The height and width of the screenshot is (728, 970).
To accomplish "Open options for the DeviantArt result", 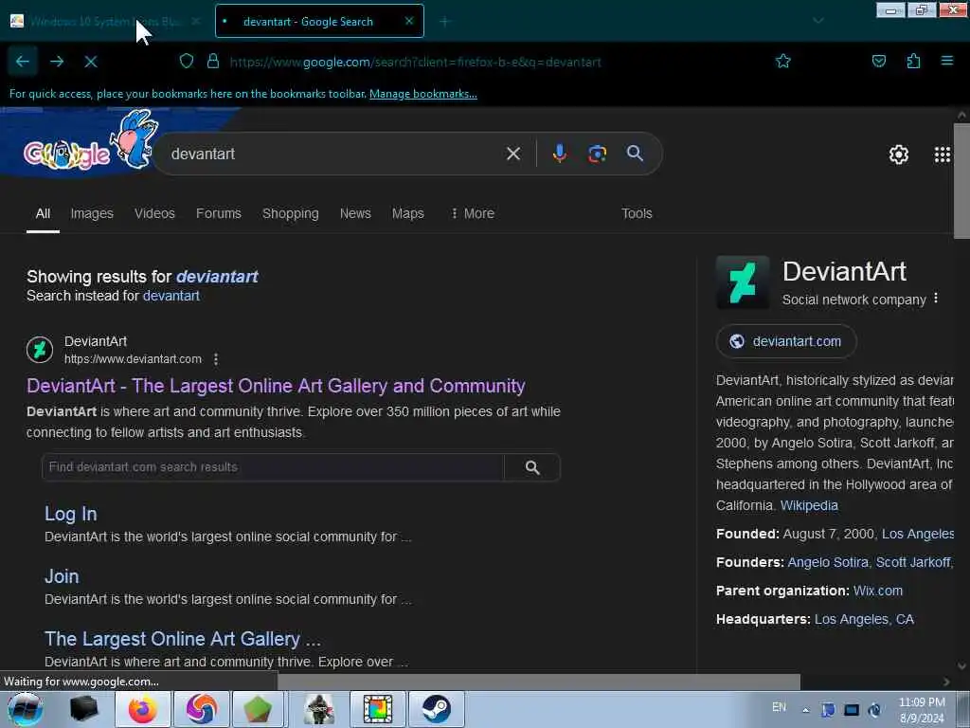I will click(x=215, y=359).
